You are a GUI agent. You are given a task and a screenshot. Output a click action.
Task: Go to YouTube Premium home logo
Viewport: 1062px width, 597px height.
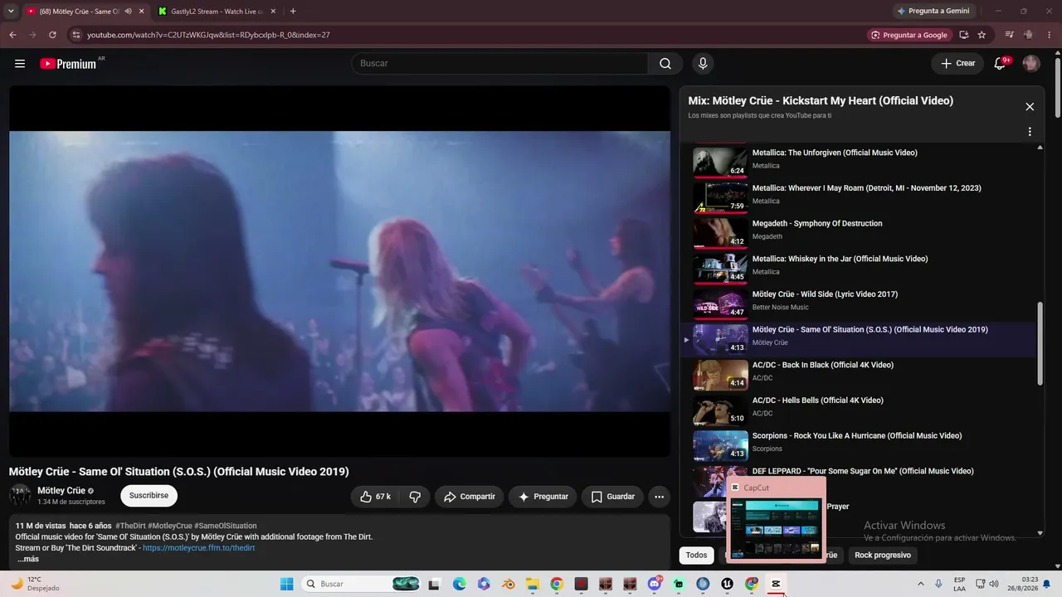[x=68, y=64]
